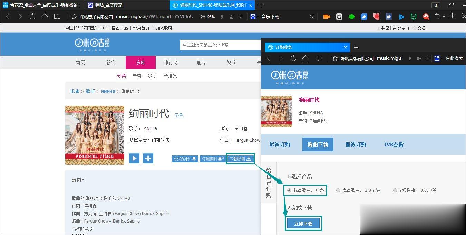The width and height of the screenshot is (466, 235).
Task: Switch to 歌曲下载 tab in popup
Action: point(318,144)
